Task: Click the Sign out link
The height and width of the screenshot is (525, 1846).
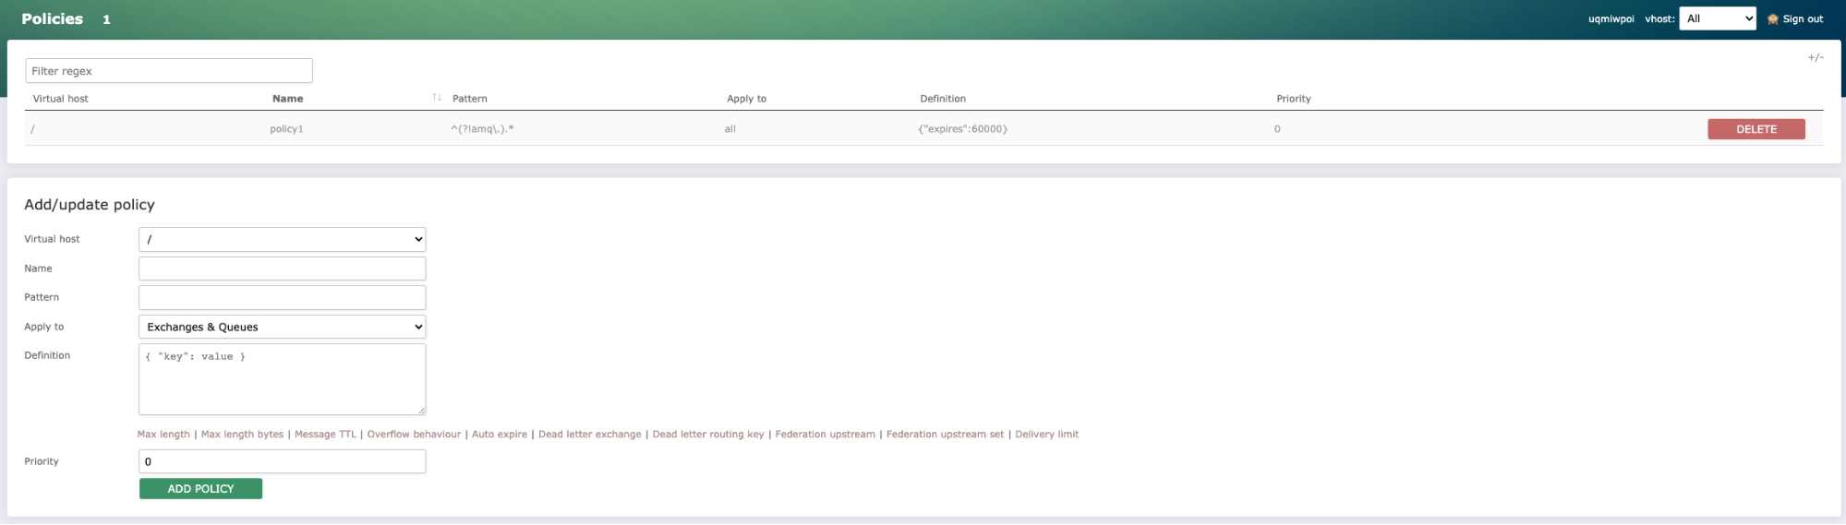Action: (x=1802, y=19)
